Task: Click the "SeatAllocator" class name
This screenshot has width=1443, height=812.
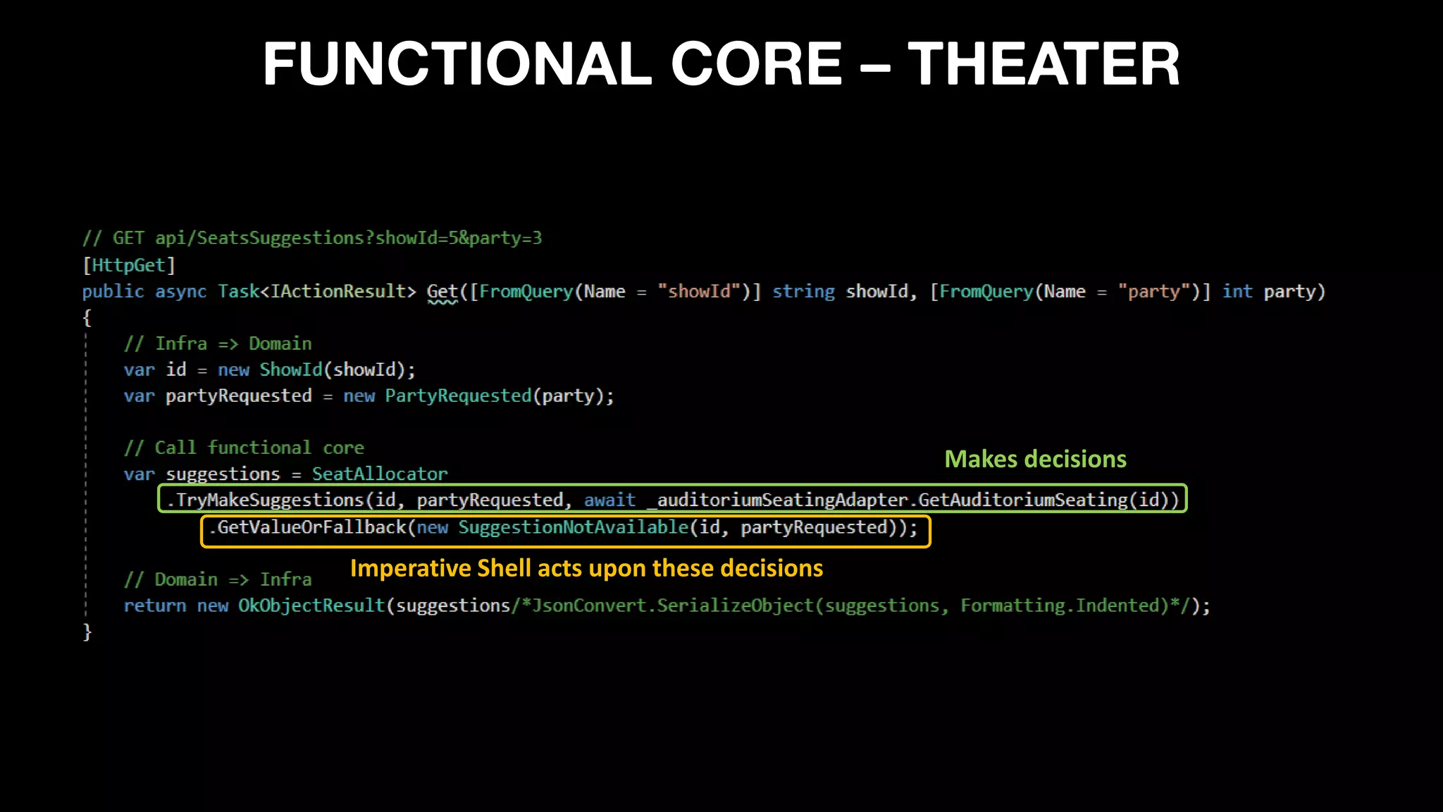Action: click(380, 474)
